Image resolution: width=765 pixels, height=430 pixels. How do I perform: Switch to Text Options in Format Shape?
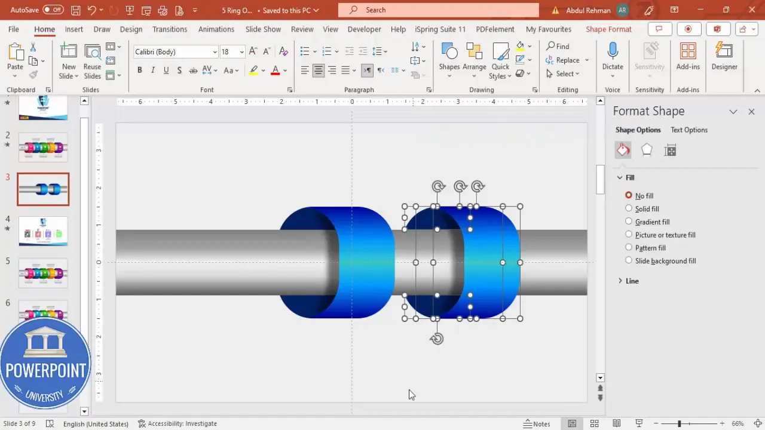click(x=688, y=130)
